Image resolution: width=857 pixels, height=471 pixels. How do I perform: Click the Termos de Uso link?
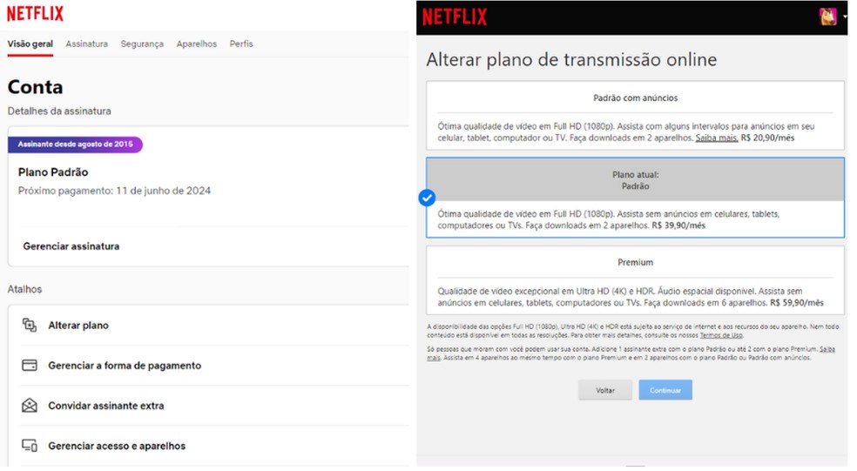[721, 335]
